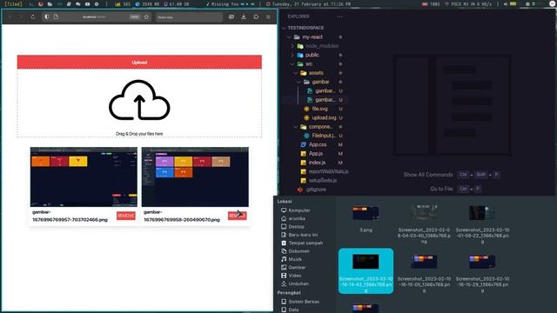This screenshot has width=557, height=313.
Task: Open the browser downloads icon
Action: pyautogui.click(x=244, y=17)
